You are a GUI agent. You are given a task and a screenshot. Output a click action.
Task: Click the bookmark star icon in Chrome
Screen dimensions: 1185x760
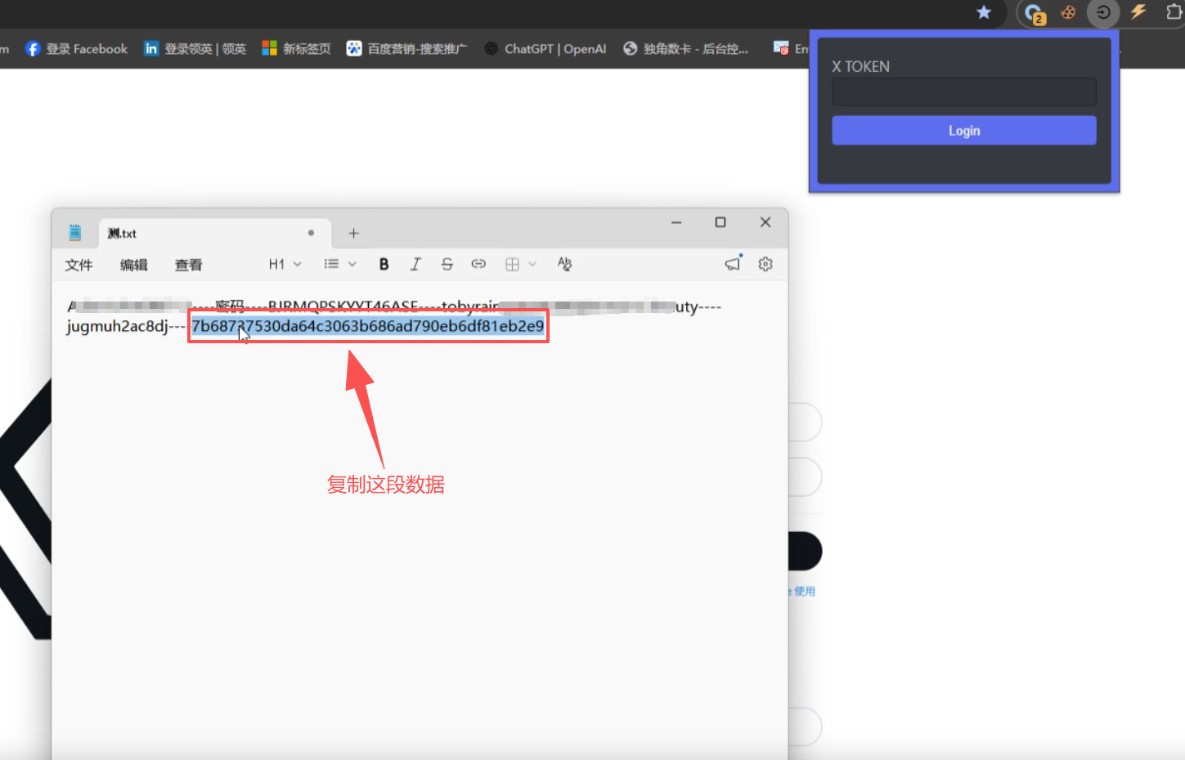point(984,12)
